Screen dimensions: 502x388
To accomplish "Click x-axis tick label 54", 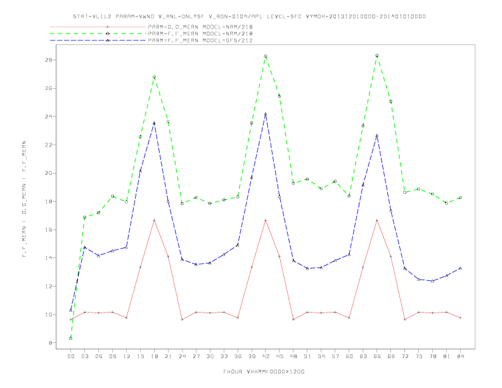I will point(321,356).
